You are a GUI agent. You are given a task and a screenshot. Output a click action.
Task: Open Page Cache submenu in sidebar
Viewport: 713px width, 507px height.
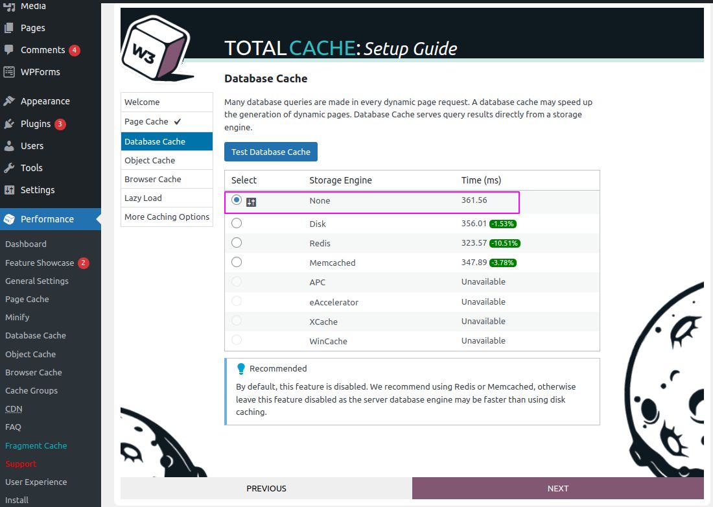[27, 299]
